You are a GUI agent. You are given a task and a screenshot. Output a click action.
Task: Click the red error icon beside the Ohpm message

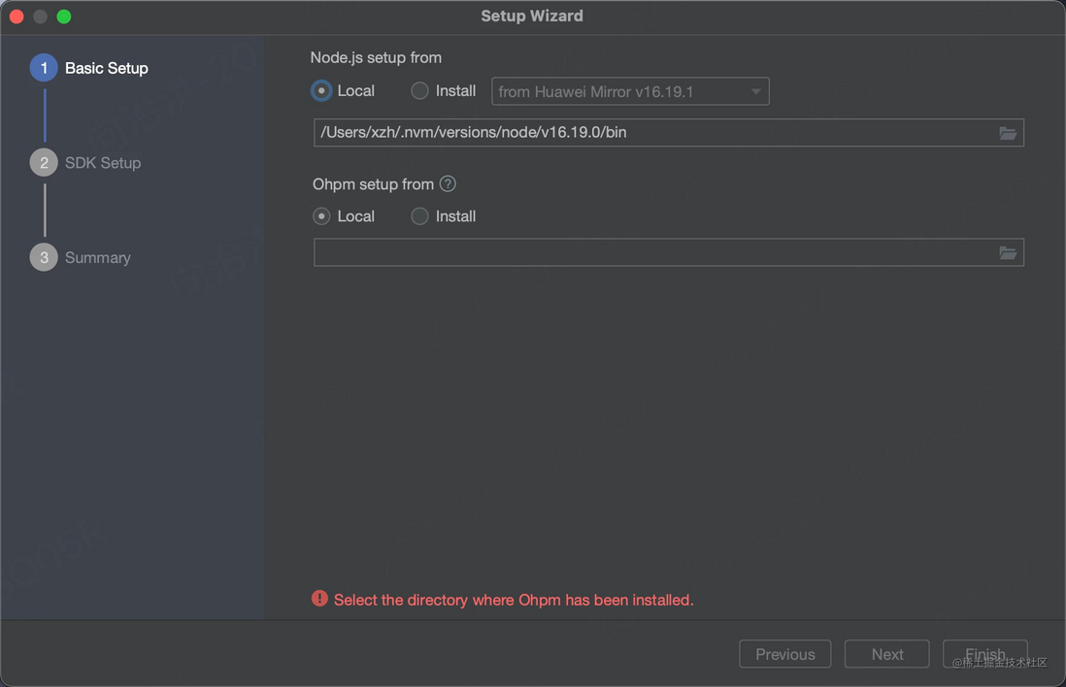click(319, 599)
